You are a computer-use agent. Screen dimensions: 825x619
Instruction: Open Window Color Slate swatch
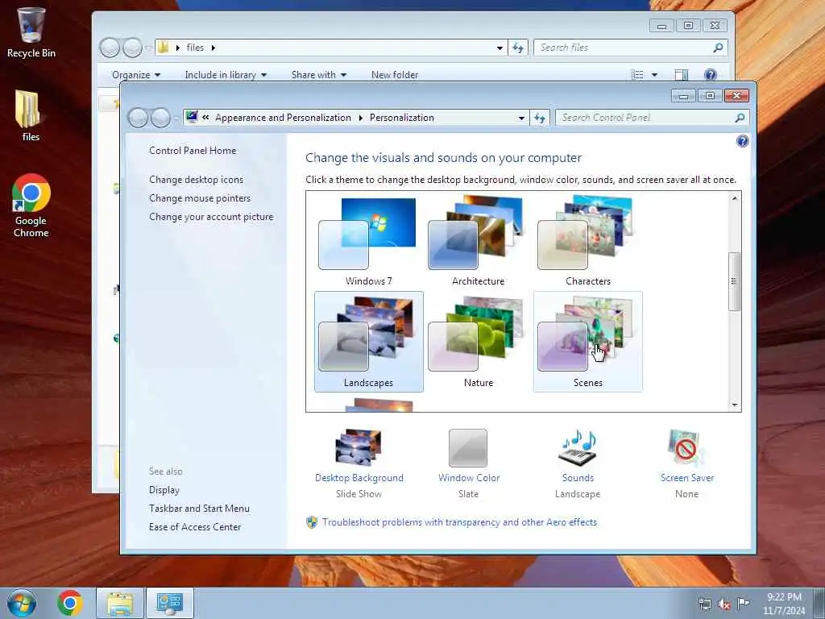(x=468, y=448)
